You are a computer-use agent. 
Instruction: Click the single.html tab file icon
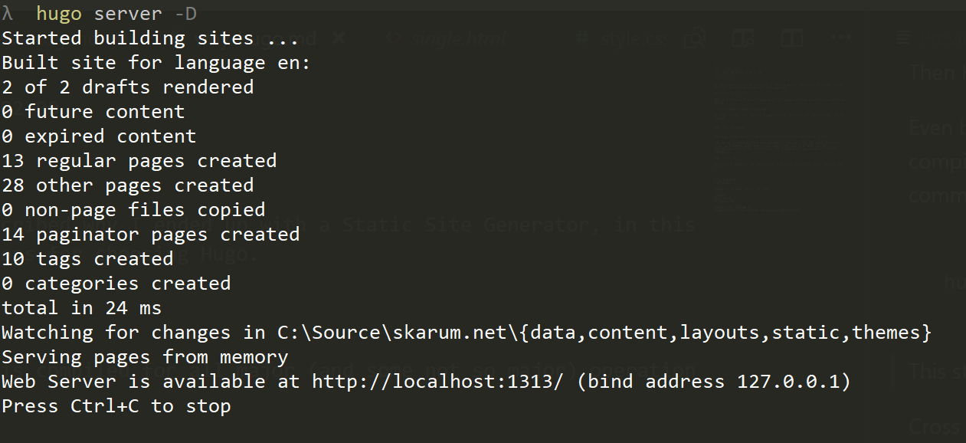[x=395, y=38]
